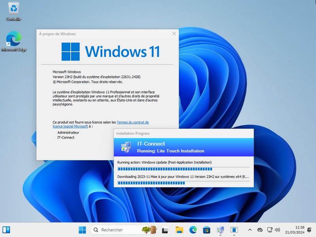
Task: Click the download progress bar
Action: 183,183
